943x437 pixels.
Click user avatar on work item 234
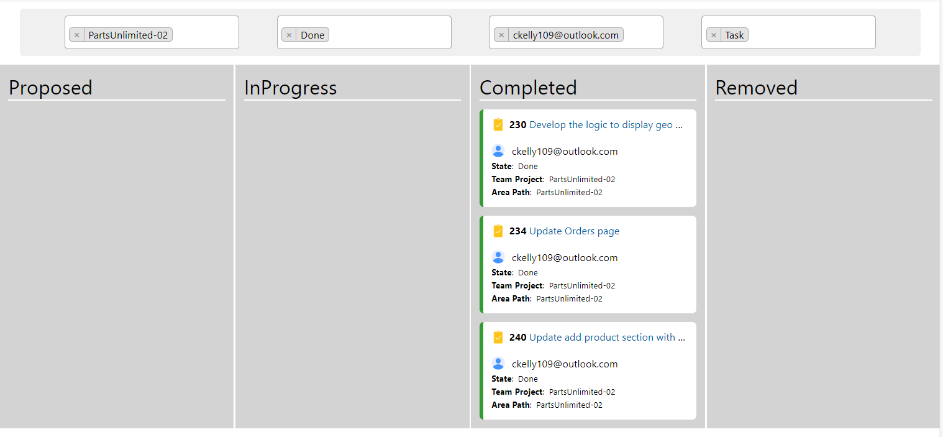point(498,257)
